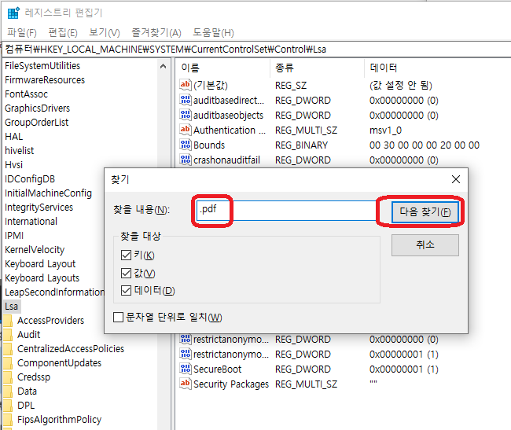Open the 도움말(H) menu
This screenshot has height=430, width=511.
click(213, 32)
